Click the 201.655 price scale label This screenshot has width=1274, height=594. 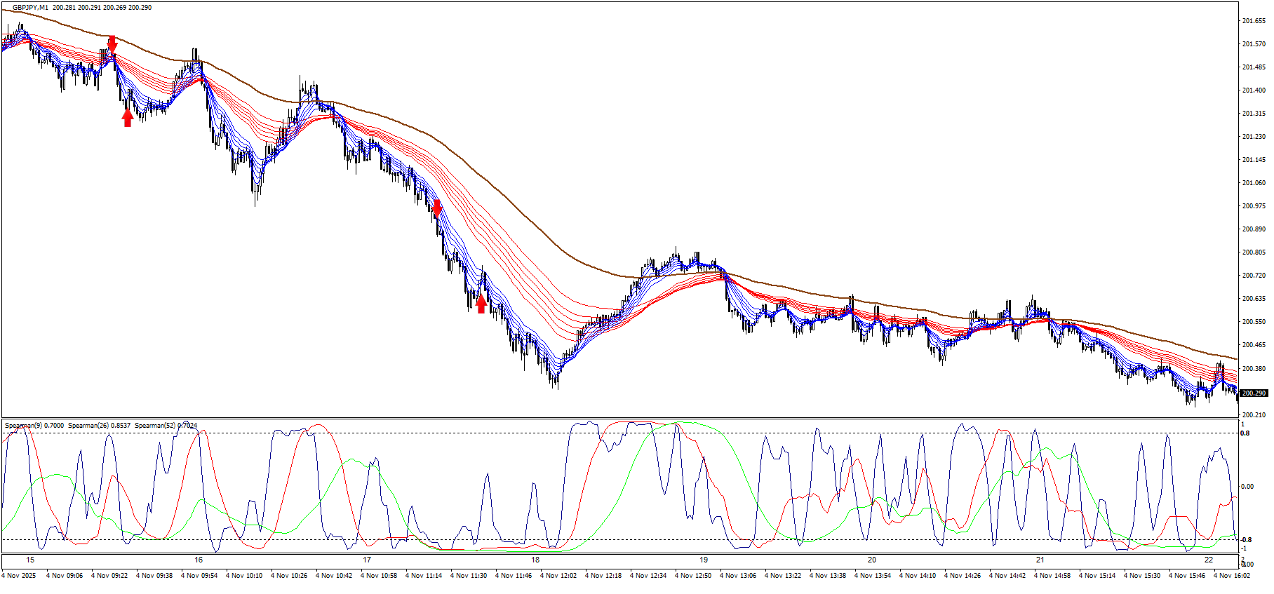1254,21
